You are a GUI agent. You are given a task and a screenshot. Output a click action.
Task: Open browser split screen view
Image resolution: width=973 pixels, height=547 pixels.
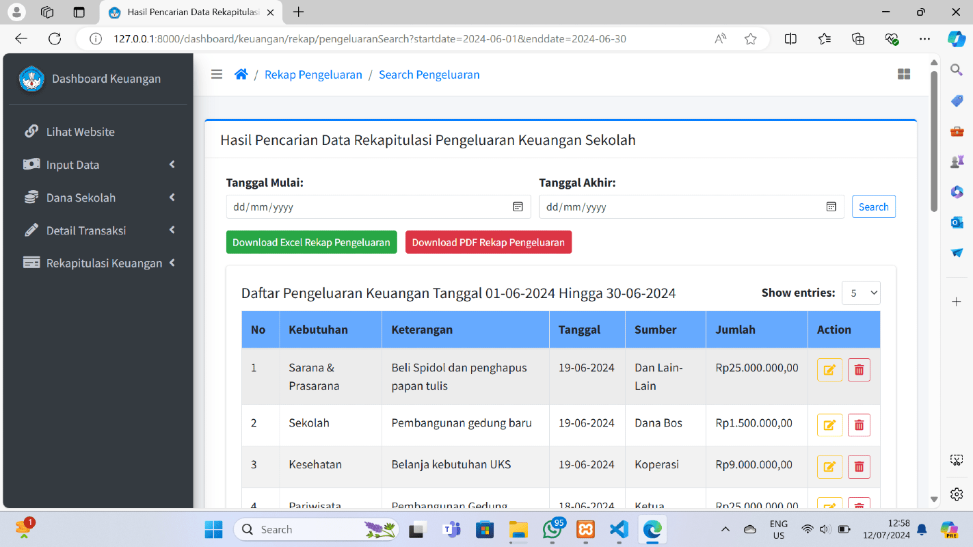790,39
